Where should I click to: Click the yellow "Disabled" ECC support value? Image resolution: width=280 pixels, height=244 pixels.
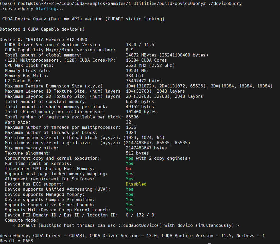tap(136, 184)
